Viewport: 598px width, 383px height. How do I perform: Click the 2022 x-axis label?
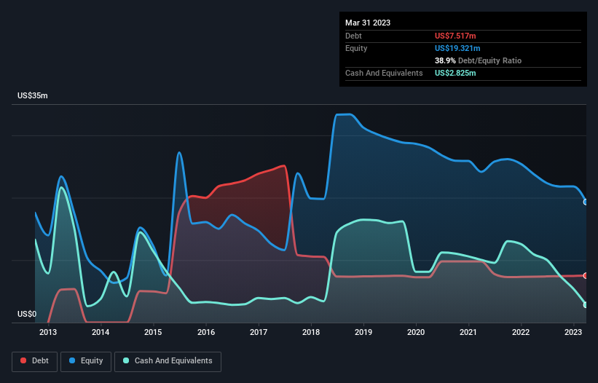(x=521, y=332)
